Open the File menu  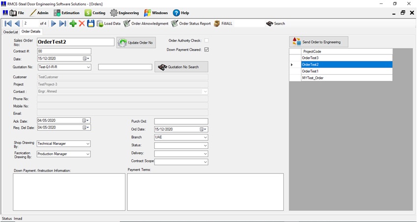(x=17, y=13)
